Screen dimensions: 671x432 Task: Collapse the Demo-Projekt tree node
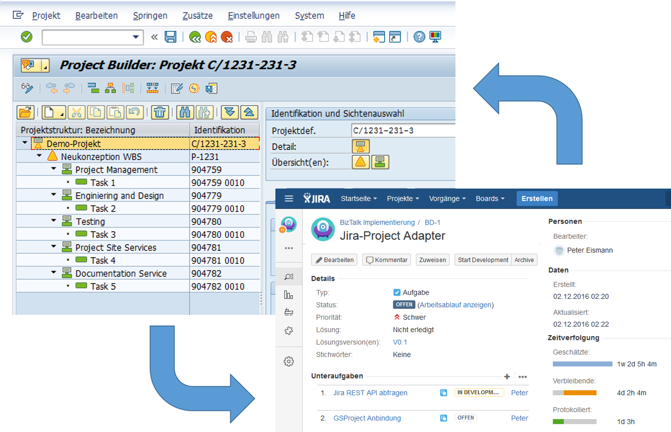pos(25,143)
